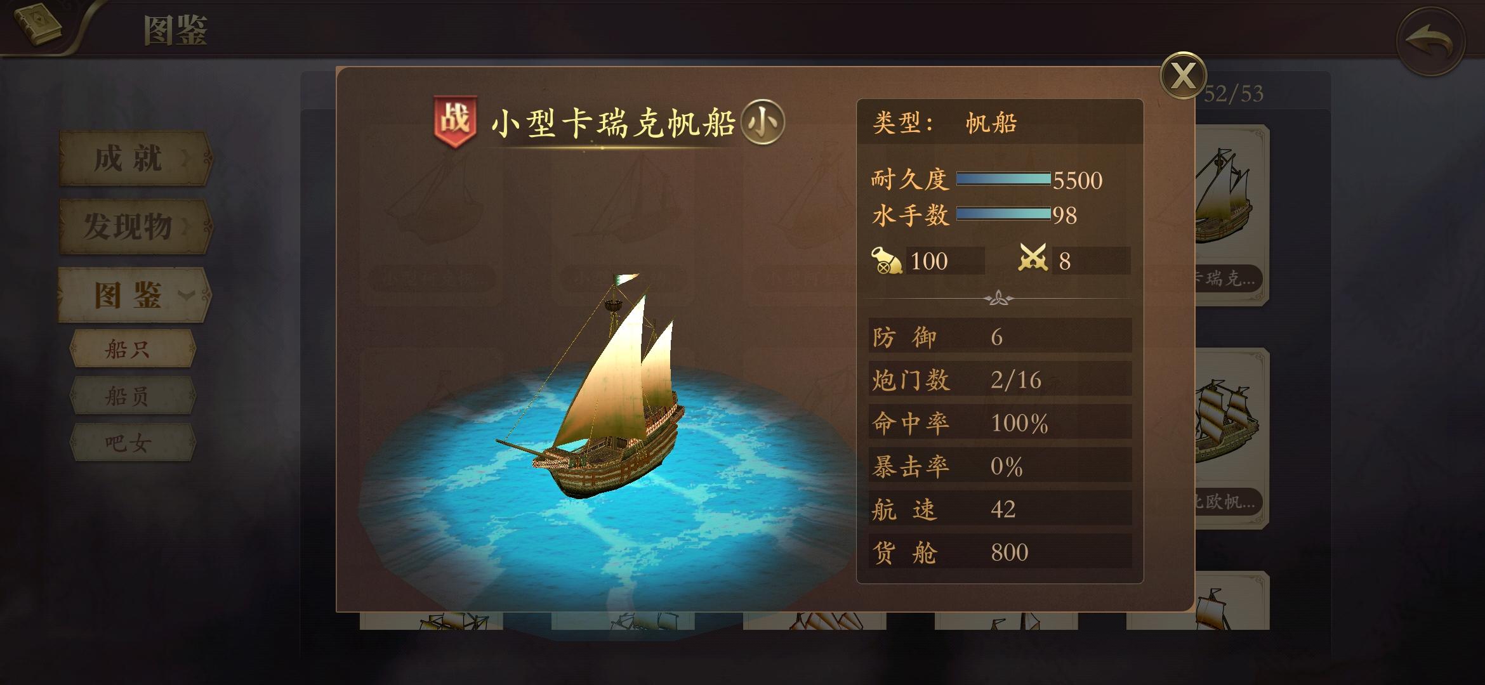Tap the cannon icon next to 100
The image size is (1485, 685).
click(x=887, y=261)
